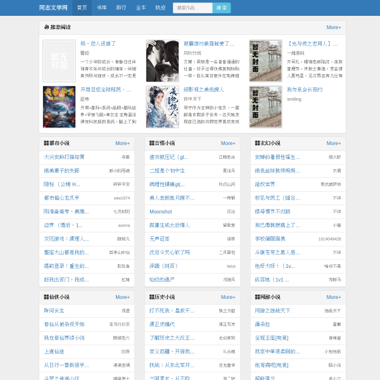380x380 pixels.
Task: Open 都市偷心龙爪手 novel link
Action: point(61,198)
